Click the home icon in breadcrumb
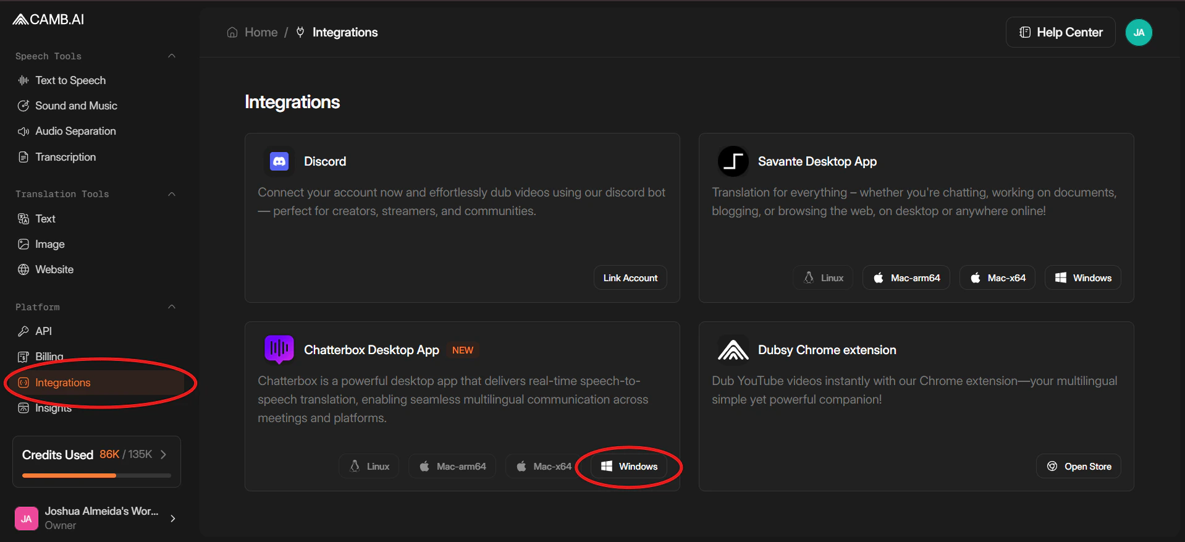1185x542 pixels. click(x=232, y=32)
